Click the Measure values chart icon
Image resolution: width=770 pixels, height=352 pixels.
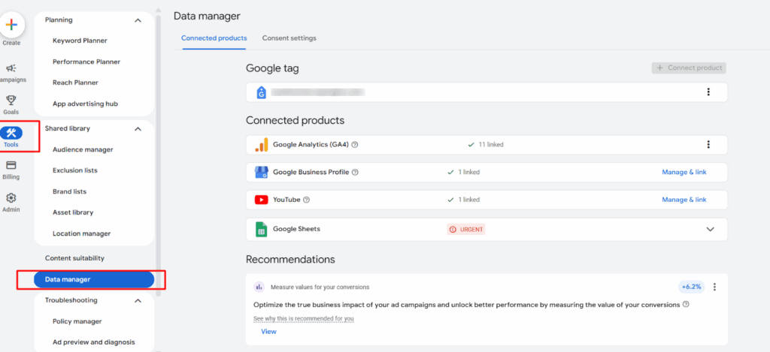[x=259, y=287]
